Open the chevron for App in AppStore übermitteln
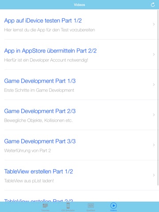The width and height of the screenshot is (159, 212). pos(154,54)
